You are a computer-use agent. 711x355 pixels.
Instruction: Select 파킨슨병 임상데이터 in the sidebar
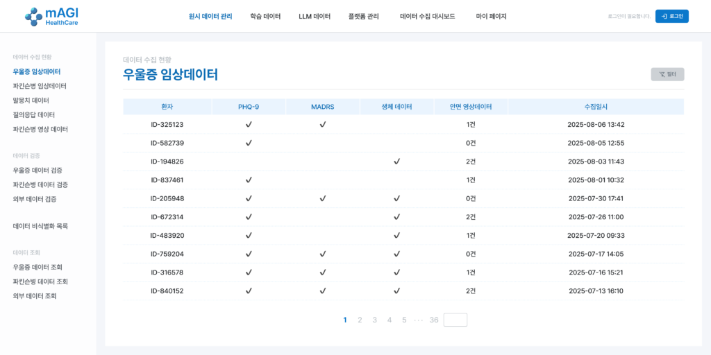[x=40, y=86]
